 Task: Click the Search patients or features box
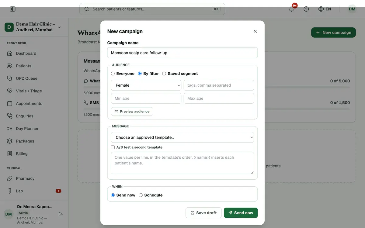152,9
